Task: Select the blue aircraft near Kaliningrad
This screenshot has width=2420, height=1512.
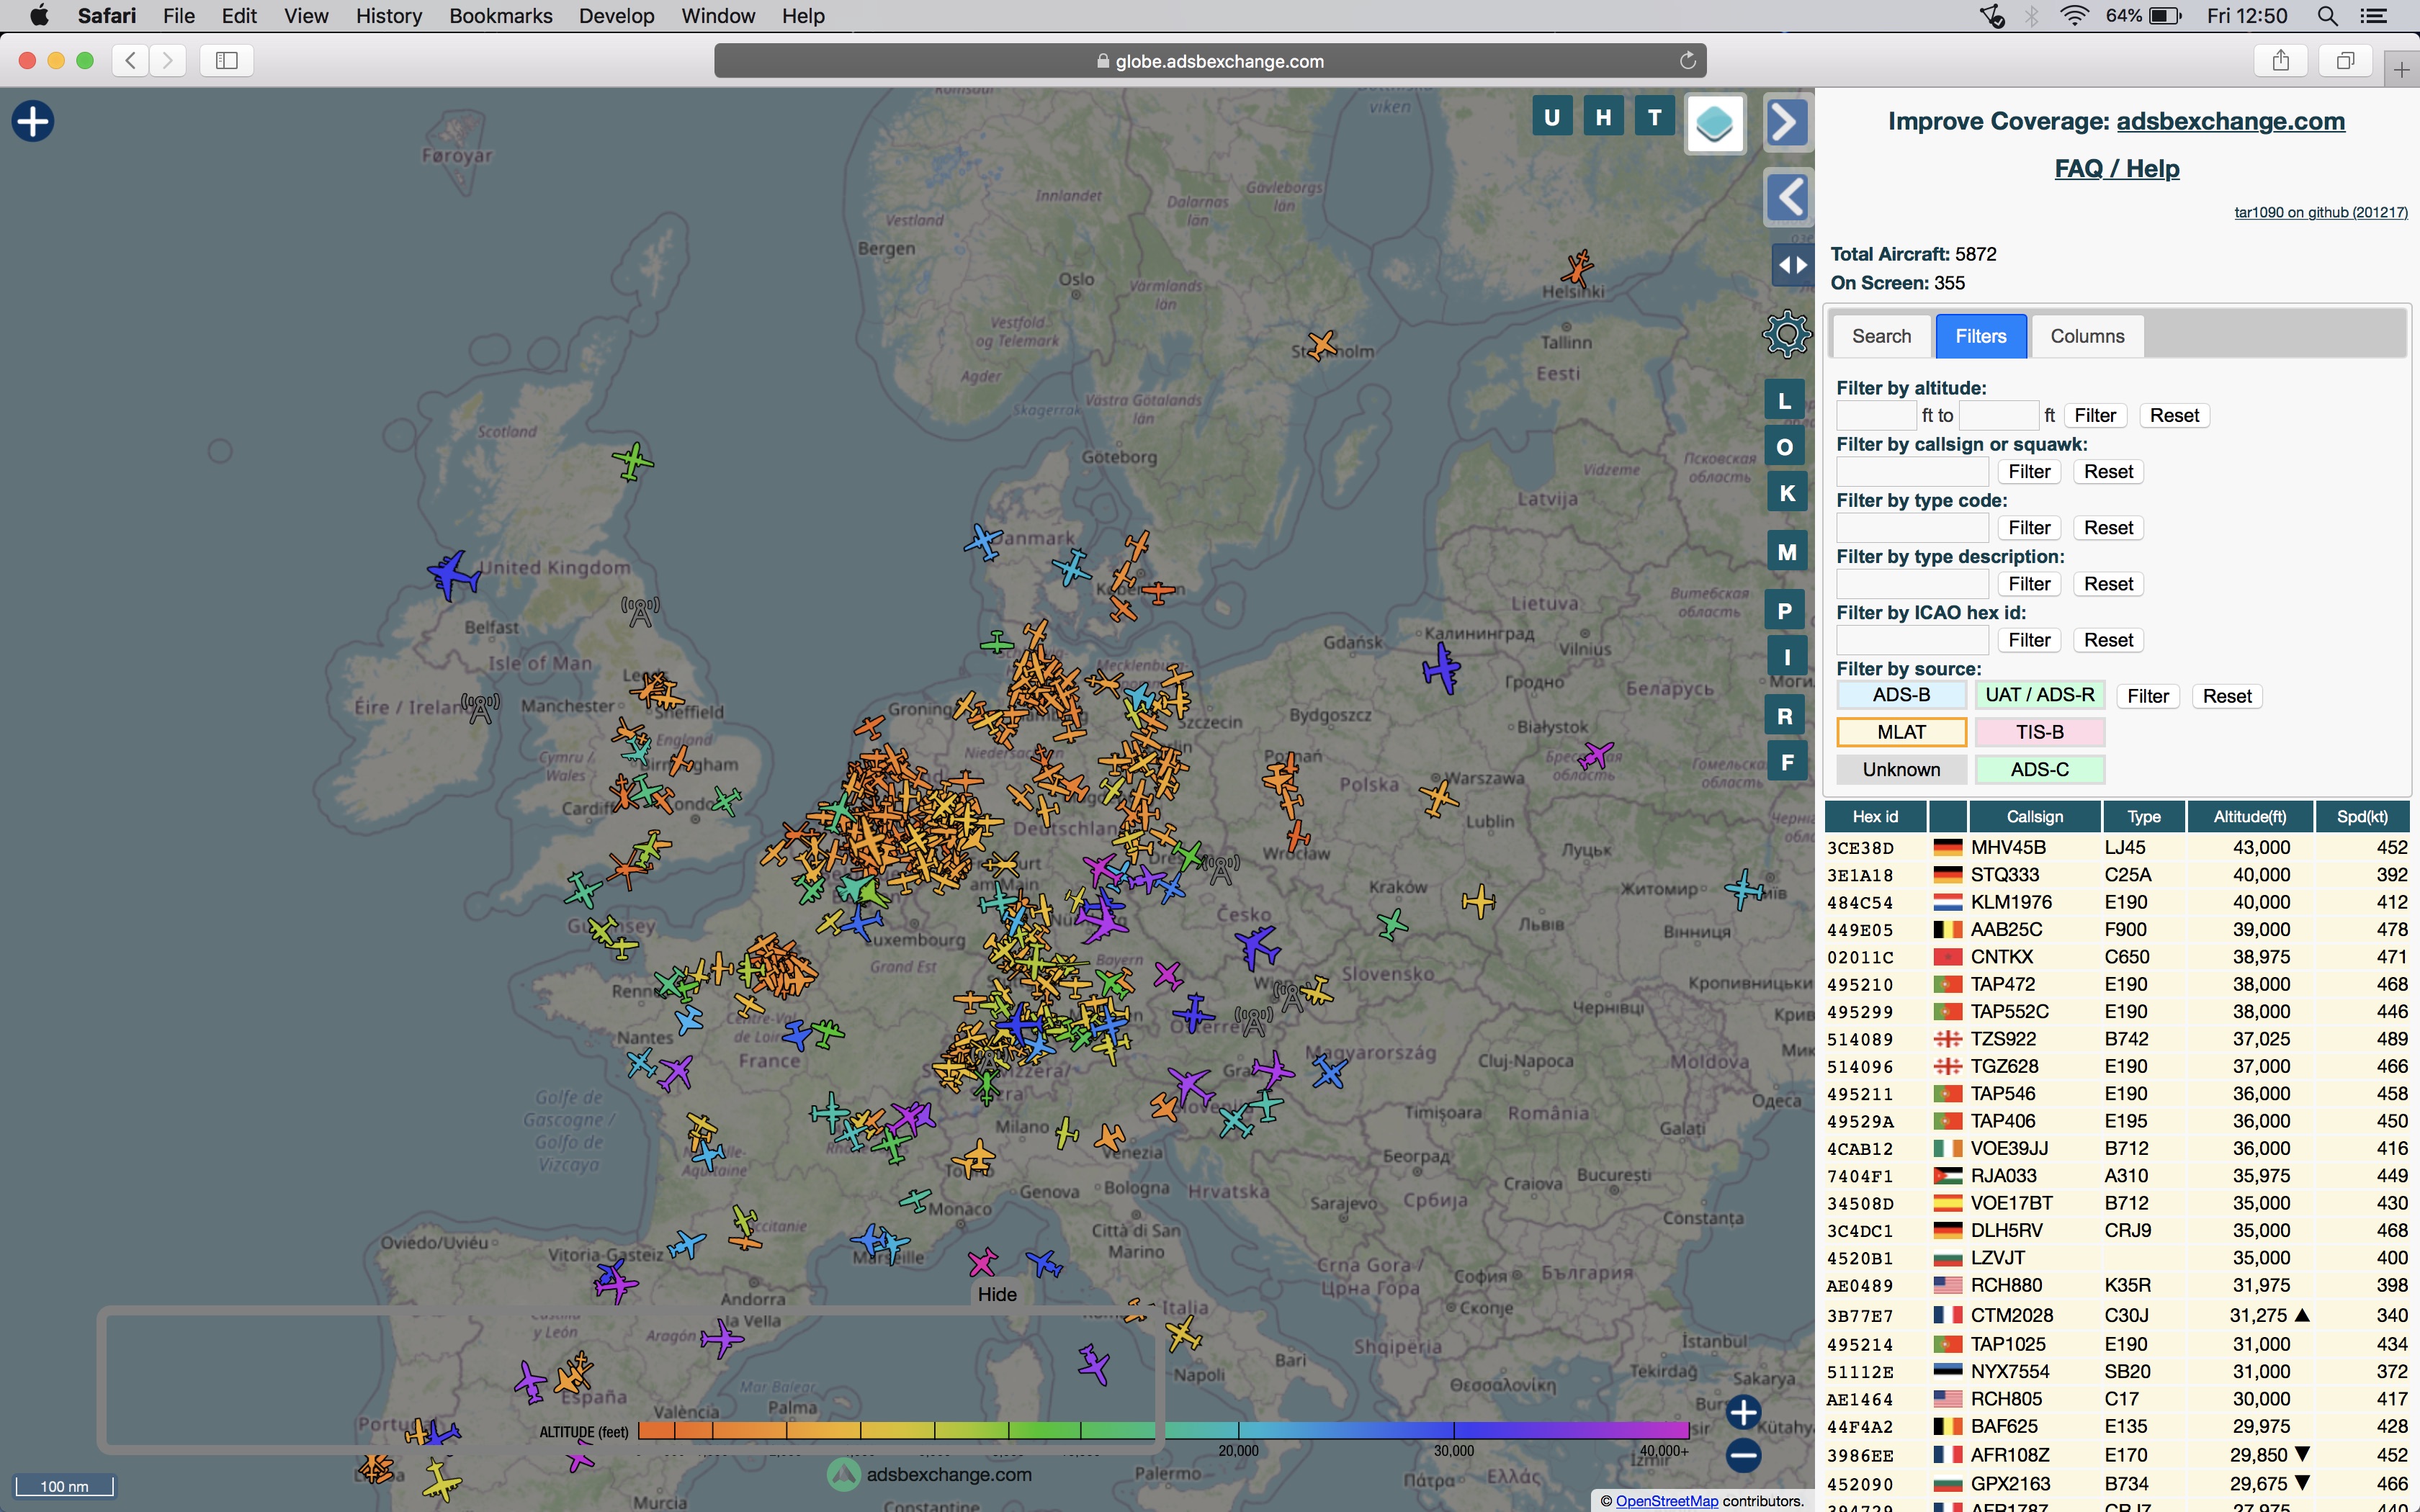Action: click(1441, 668)
